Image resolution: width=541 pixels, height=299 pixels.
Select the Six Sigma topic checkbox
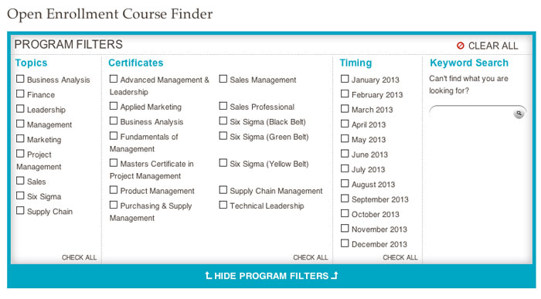click(x=20, y=195)
